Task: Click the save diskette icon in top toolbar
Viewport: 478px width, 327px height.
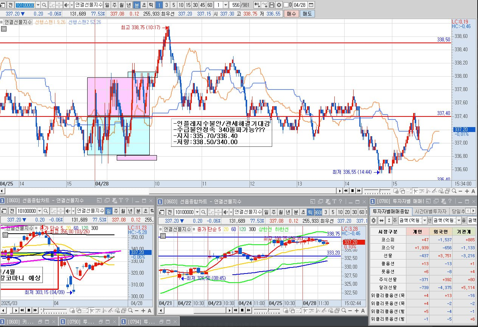Action: tap(272, 5)
